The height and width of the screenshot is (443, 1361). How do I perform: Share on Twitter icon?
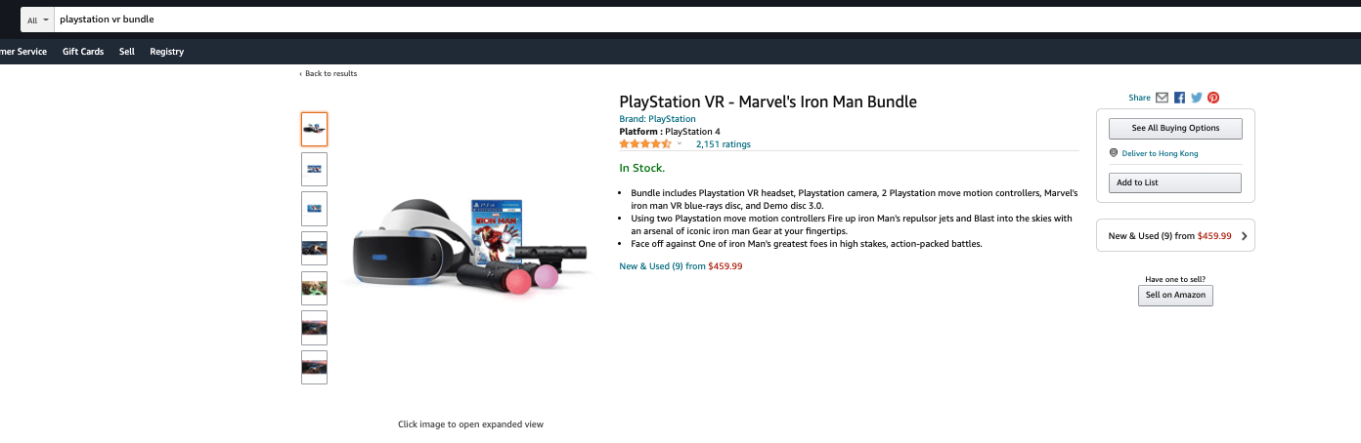(1196, 98)
